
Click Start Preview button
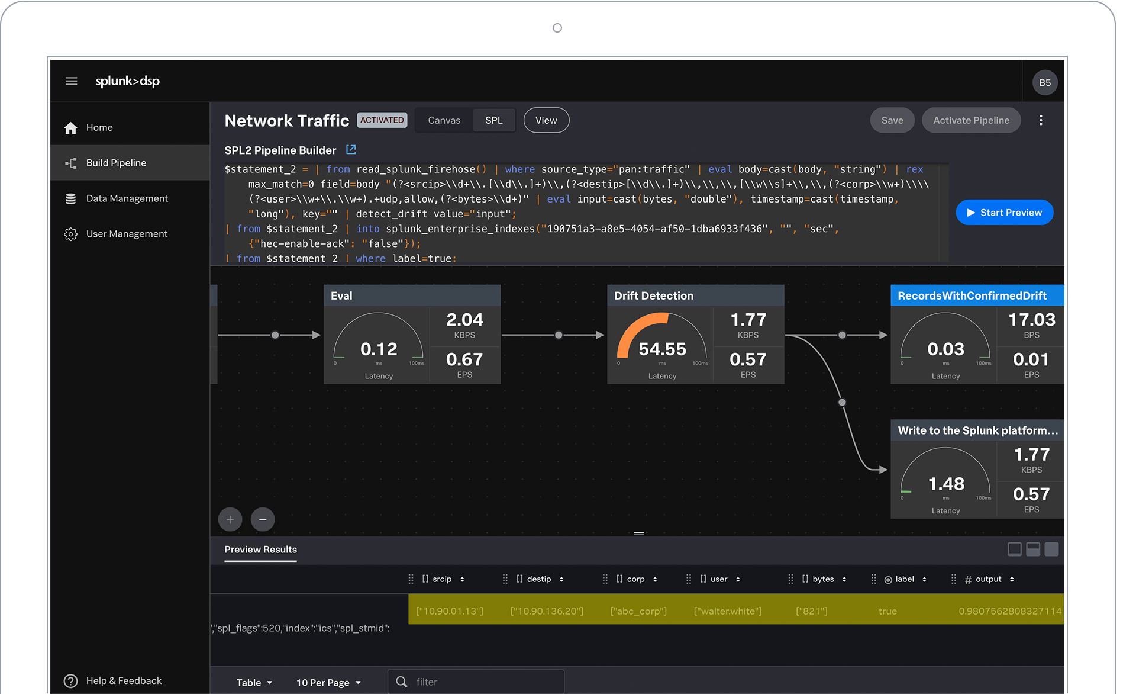(1005, 213)
